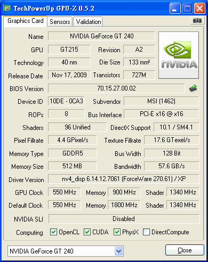Image resolution: width=208 pixels, height=262 pixels.
Task: Click the Release Date label
Action: pos(26,76)
